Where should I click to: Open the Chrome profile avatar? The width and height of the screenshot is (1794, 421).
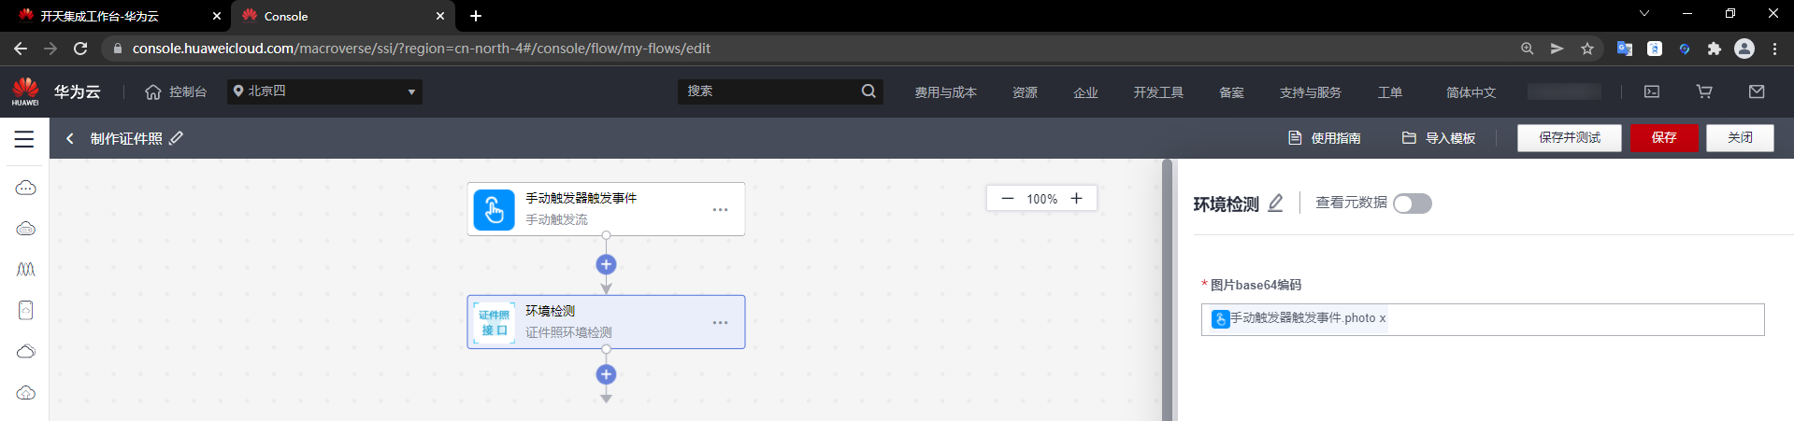tap(1744, 49)
